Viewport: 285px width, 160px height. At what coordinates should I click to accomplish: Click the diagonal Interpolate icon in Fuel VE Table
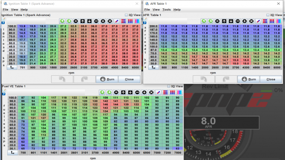point(159,93)
